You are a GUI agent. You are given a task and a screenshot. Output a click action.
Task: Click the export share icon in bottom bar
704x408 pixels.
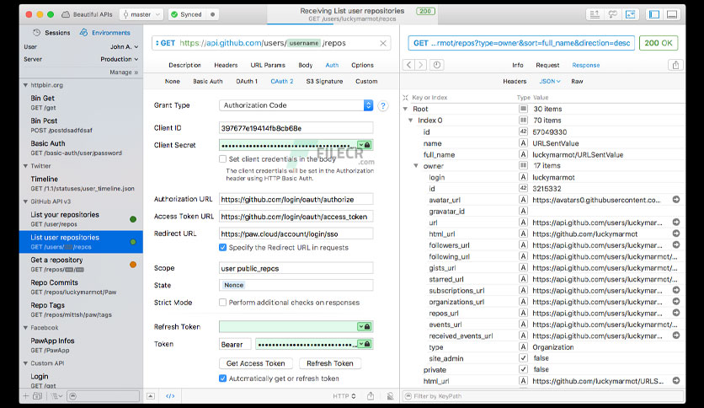[x=371, y=396]
